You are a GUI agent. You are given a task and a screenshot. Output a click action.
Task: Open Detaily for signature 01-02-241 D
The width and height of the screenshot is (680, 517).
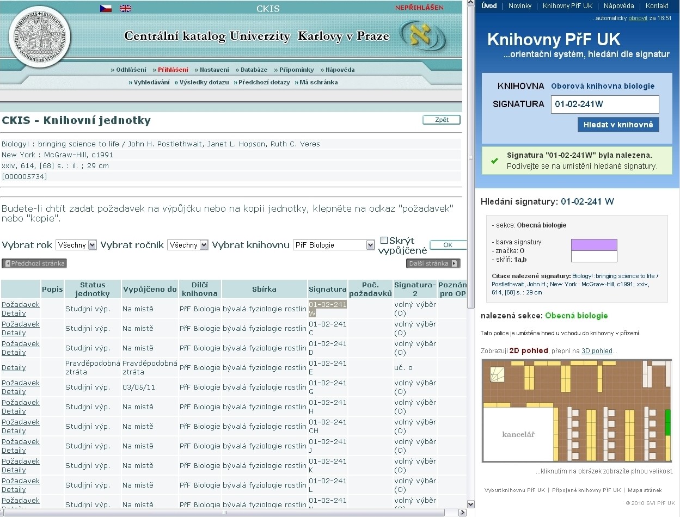(x=14, y=353)
